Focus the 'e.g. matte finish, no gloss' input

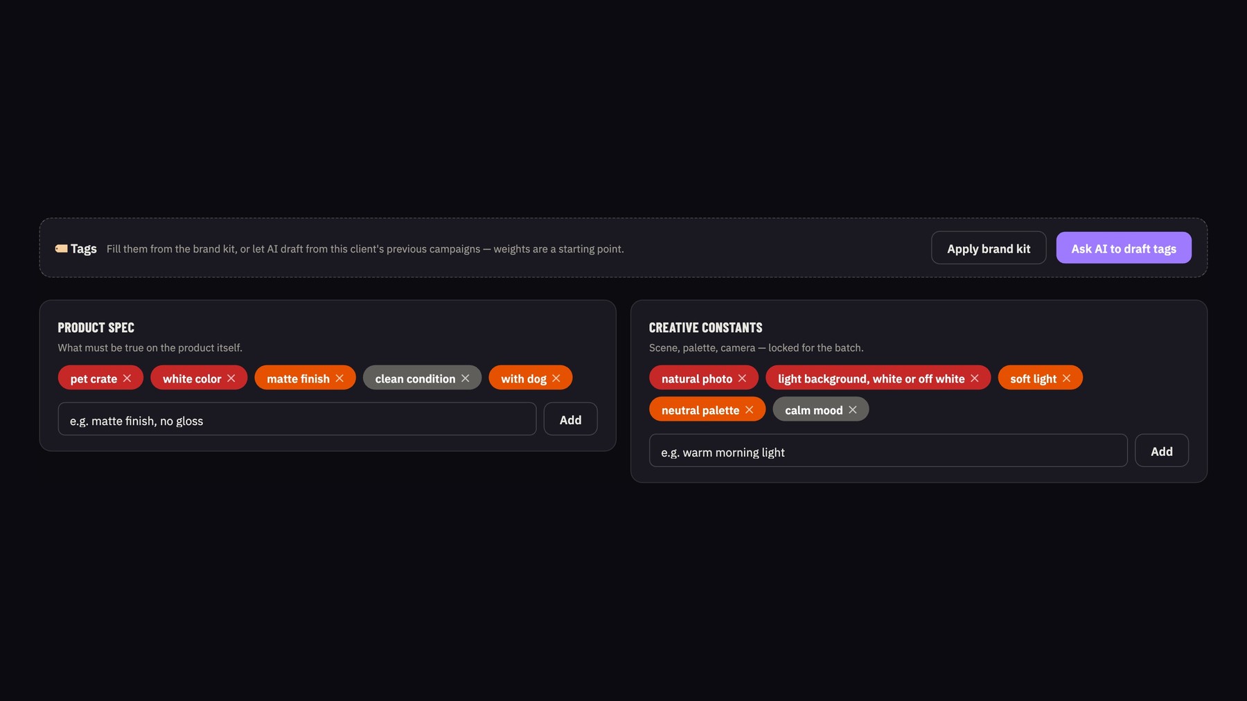pos(297,419)
